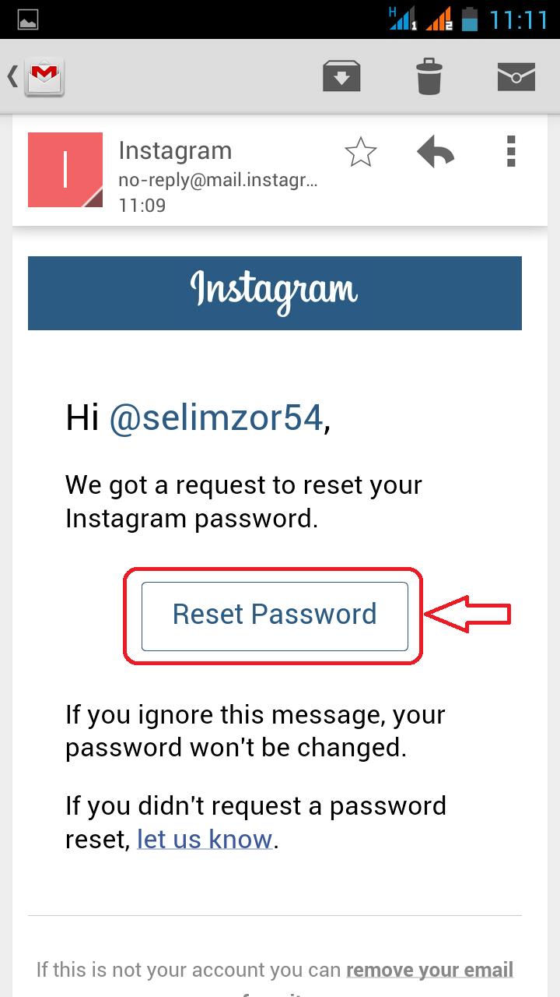Tap the sender avatar with letter I
560x997 pixels.
65,170
